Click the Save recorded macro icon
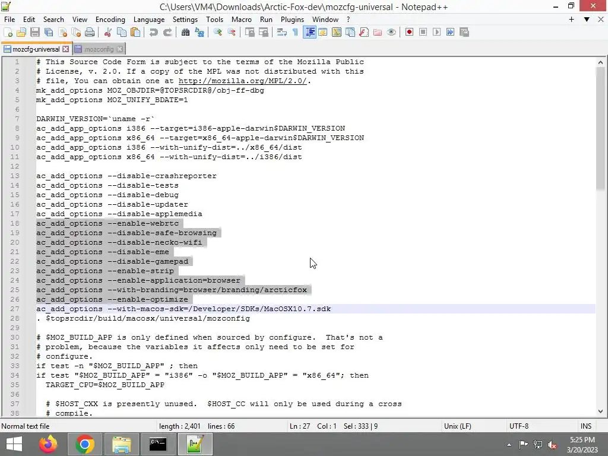 tap(464, 32)
